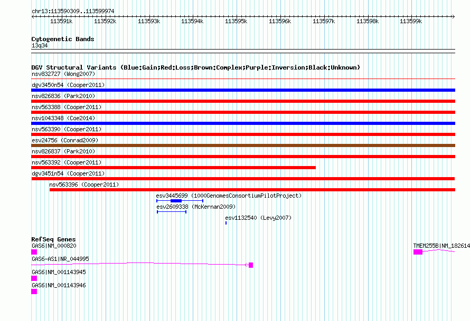Image resolution: width=470 pixels, height=321 pixels.
Task: Click the nsv826837 (Park2010) red bar
Action: [243, 157]
